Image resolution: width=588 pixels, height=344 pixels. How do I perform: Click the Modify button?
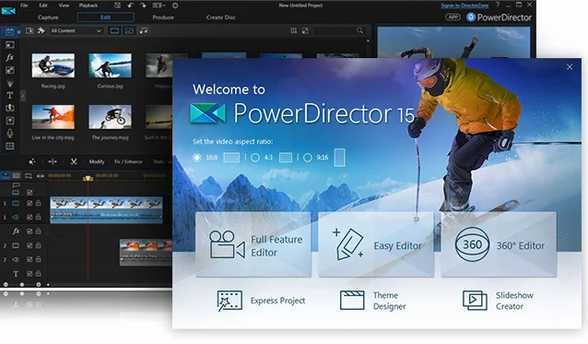[97, 161]
